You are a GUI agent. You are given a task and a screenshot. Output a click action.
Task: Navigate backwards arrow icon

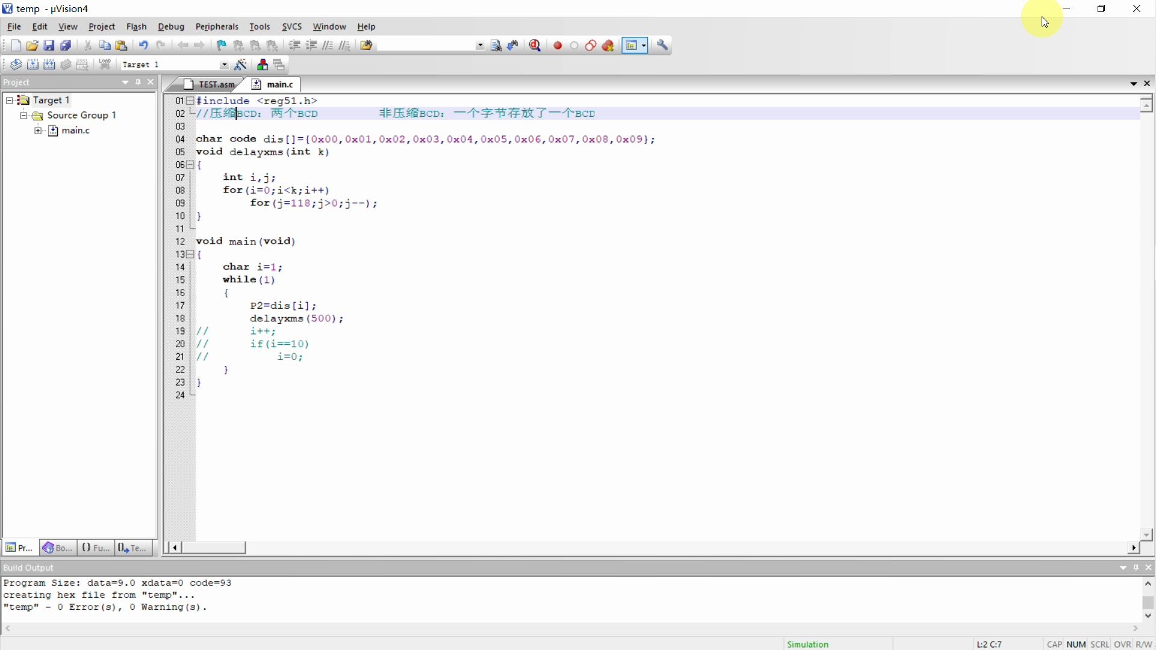pyautogui.click(x=183, y=46)
